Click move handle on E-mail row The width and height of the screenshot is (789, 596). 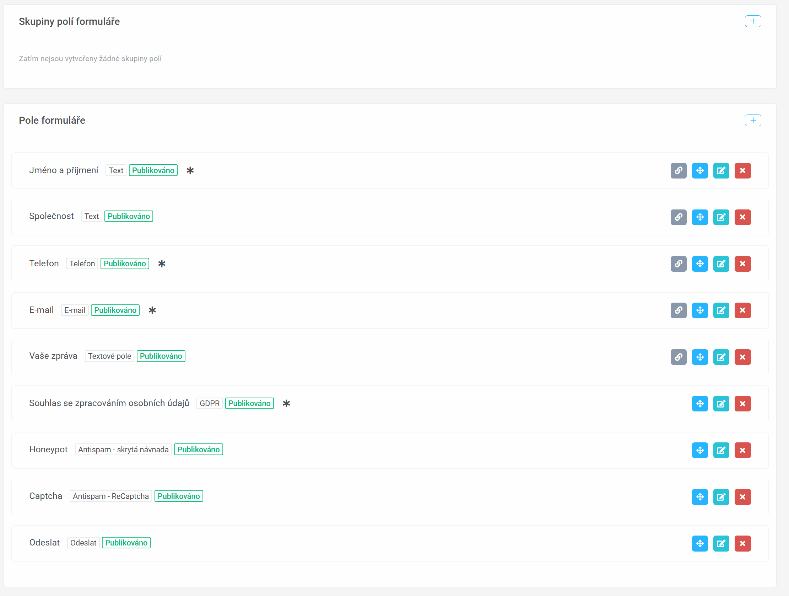[699, 310]
